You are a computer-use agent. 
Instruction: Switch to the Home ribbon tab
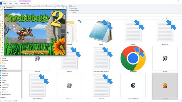(5, 3)
